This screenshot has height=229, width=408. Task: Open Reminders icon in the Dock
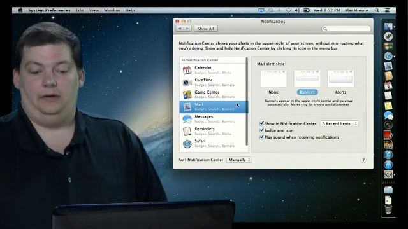click(x=388, y=95)
